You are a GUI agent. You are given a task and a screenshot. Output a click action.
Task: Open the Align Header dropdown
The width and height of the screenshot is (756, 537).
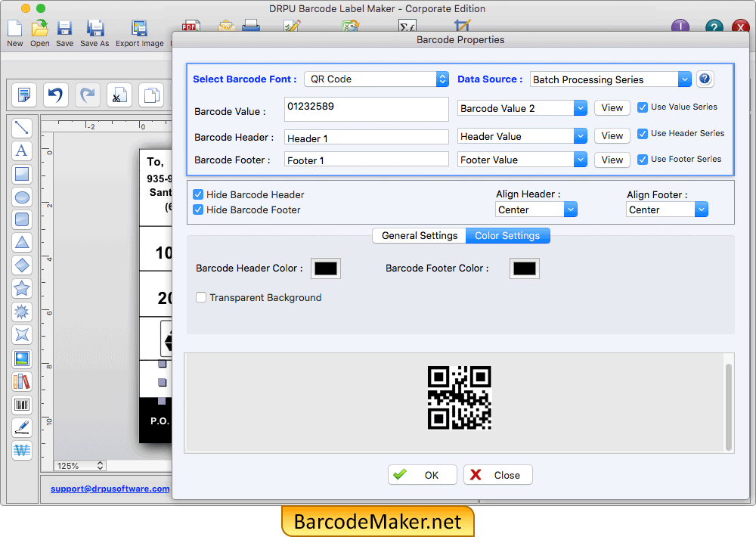536,210
